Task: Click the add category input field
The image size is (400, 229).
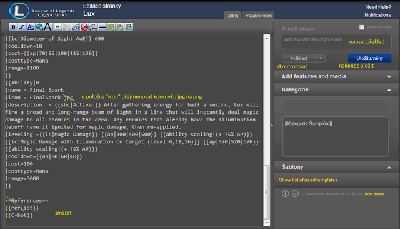Action: [x=336, y=106]
